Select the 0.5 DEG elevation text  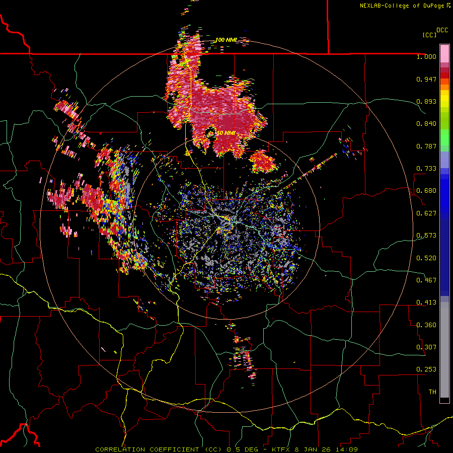pos(243,449)
